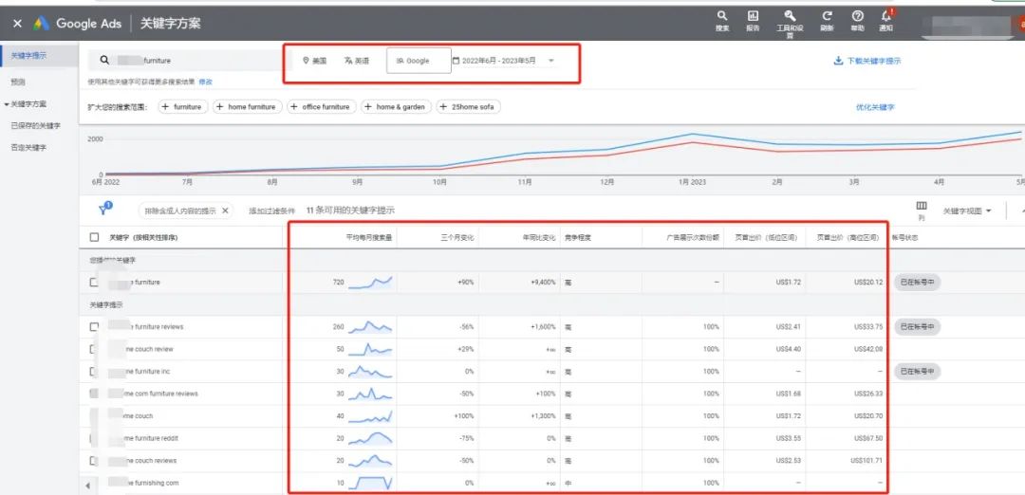Click the 下载关键字提示 download link

click(867, 61)
